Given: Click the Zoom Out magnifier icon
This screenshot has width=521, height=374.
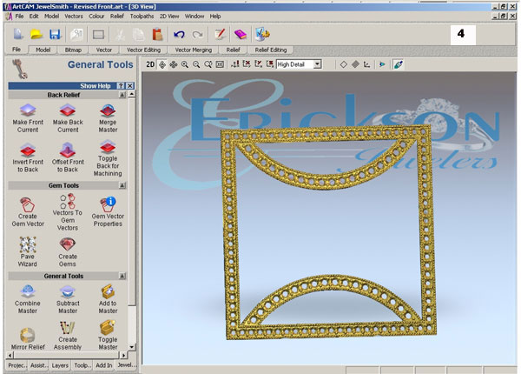Looking at the screenshot, I should 196,64.
